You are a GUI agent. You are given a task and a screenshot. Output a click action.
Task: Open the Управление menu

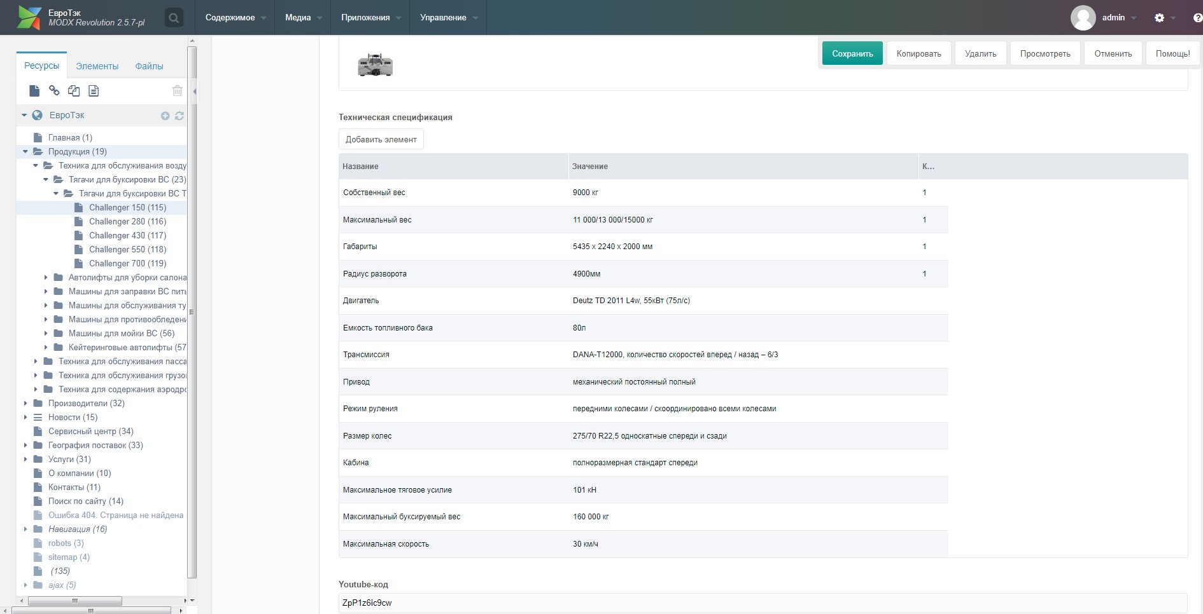(x=448, y=18)
